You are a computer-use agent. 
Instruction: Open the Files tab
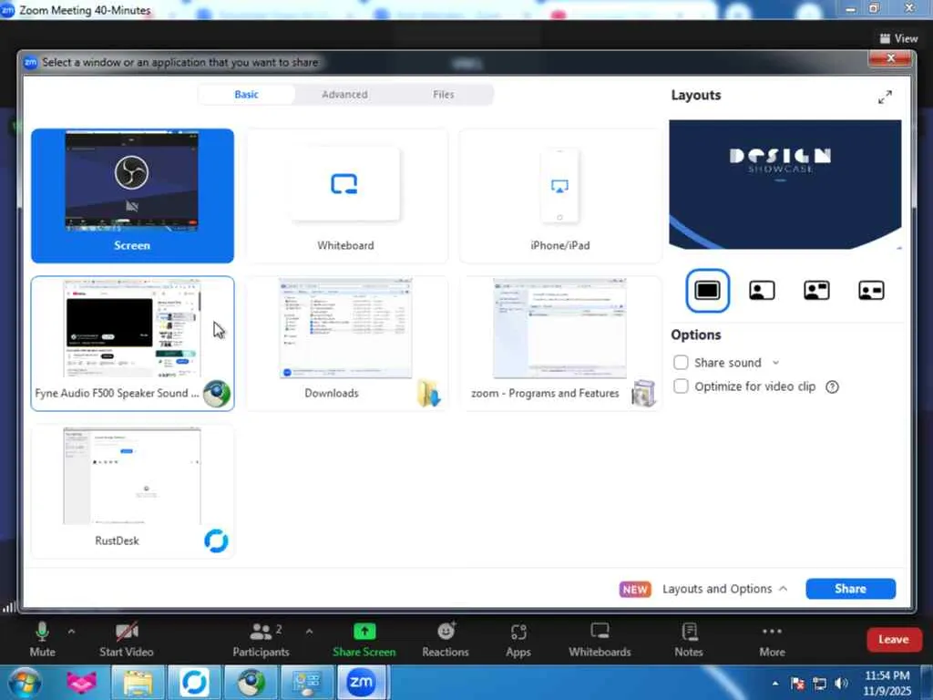444,95
